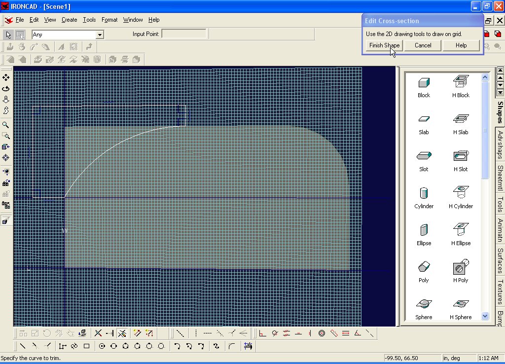
Task: Click the Look At box tool
Action: click(x=6, y=146)
